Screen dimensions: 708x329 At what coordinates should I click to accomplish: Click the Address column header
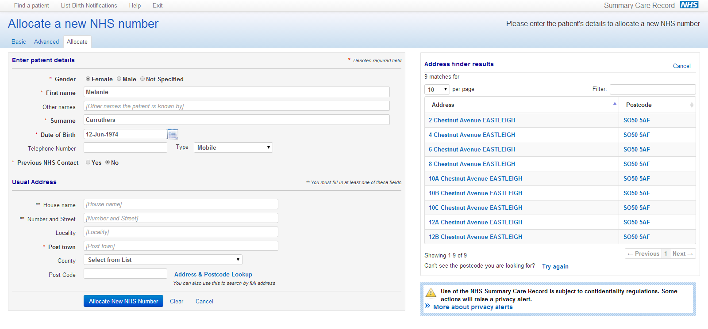point(522,105)
